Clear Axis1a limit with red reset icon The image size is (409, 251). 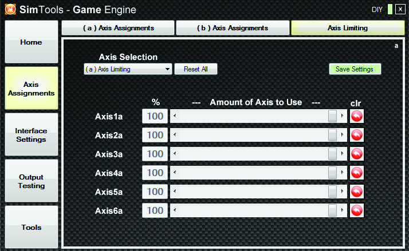point(356,116)
